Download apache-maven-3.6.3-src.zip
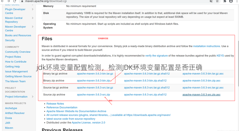Image resolution: width=239 pixels, height=131 pixels. click(x=93, y=95)
